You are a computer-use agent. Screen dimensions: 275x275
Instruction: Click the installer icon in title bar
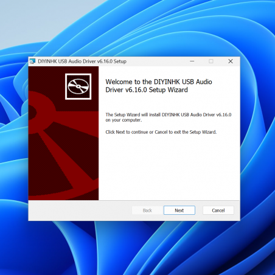coord(32,61)
